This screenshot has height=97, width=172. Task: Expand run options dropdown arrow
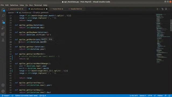[160, 9]
